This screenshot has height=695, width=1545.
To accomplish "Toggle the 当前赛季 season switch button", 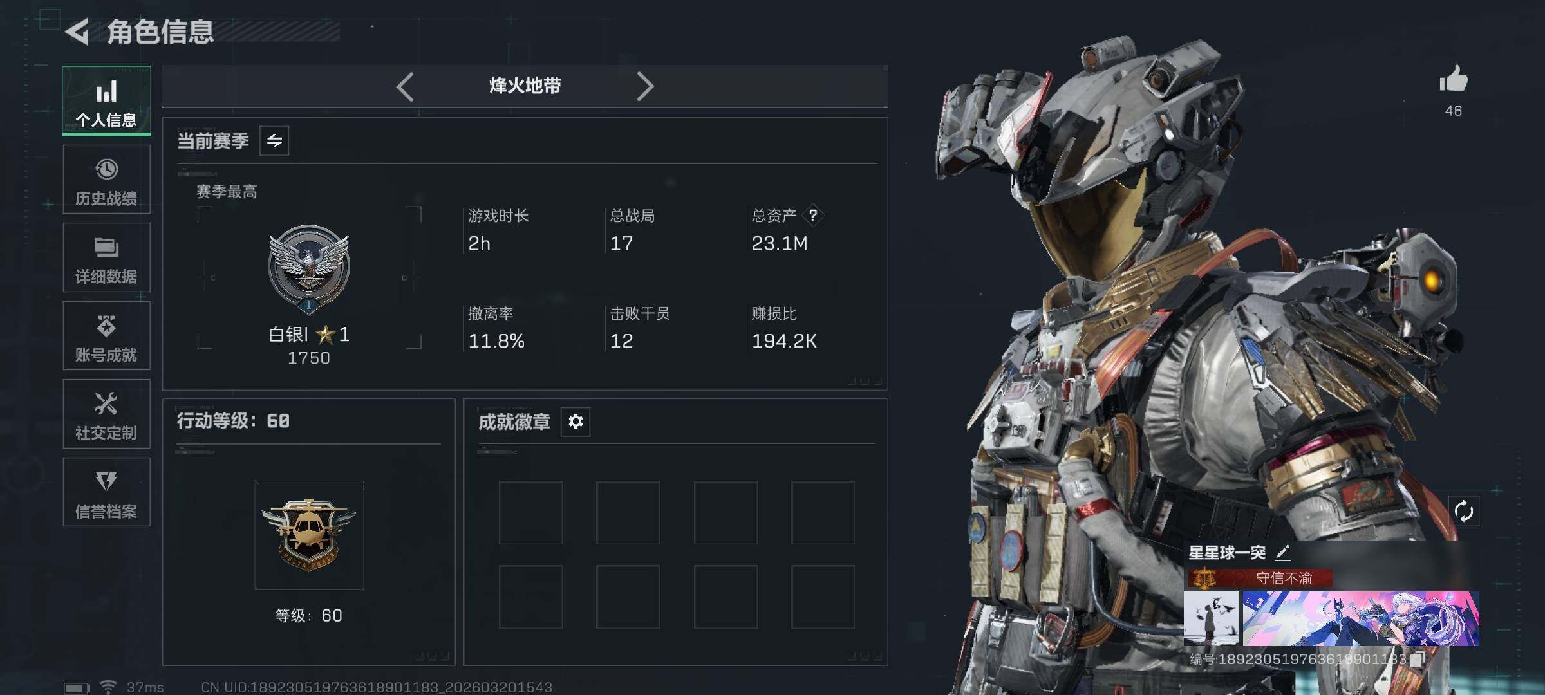I will [x=274, y=141].
